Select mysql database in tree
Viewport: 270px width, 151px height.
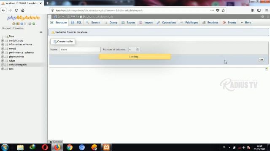point(13,49)
